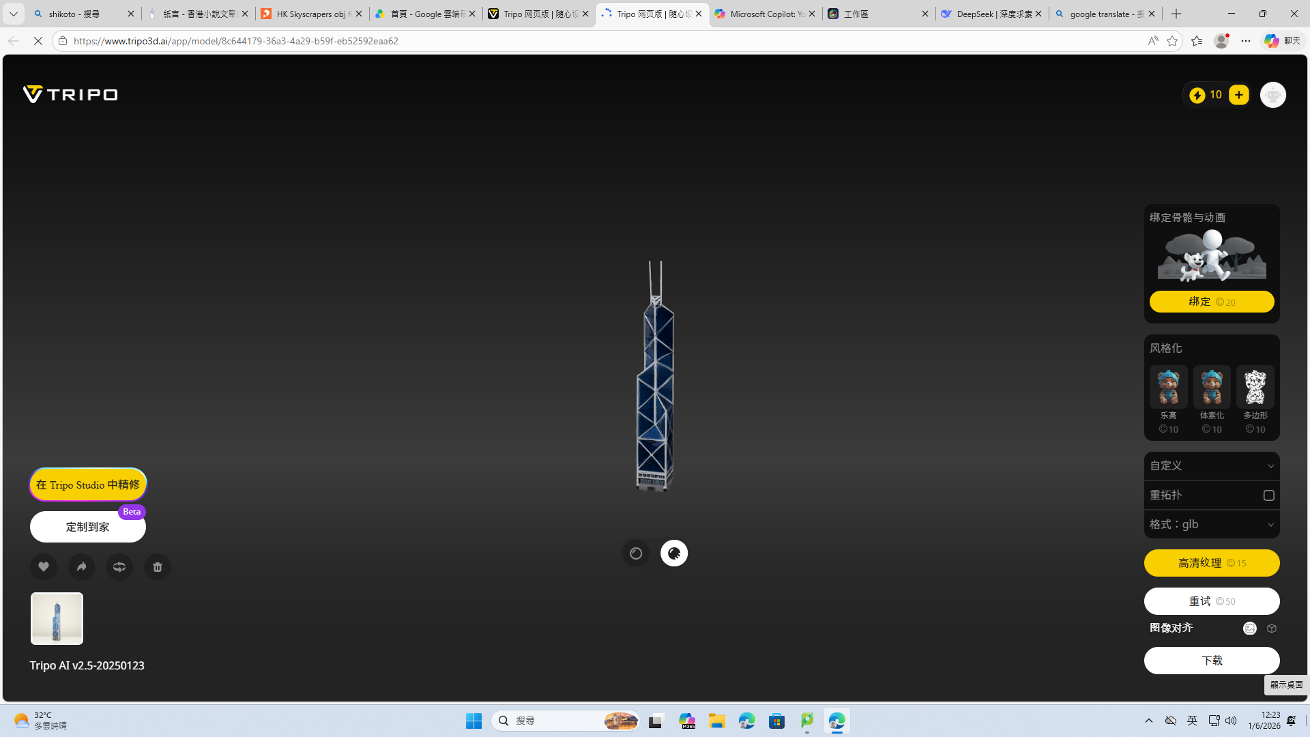Click the 高清纹理 HD texture button
The height and width of the screenshot is (737, 1310).
coord(1212,563)
